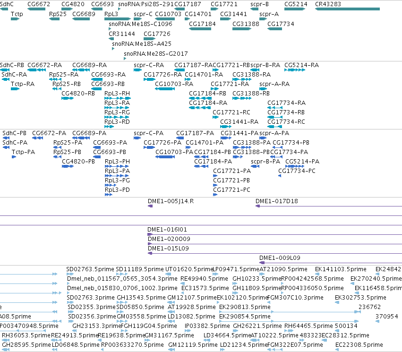Open the RpL3-RD transcript label
The height and width of the screenshot is (352, 402).
click(x=117, y=122)
